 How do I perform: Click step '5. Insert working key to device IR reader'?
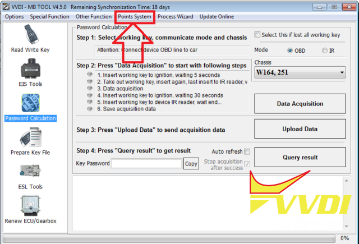tap(159, 102)
